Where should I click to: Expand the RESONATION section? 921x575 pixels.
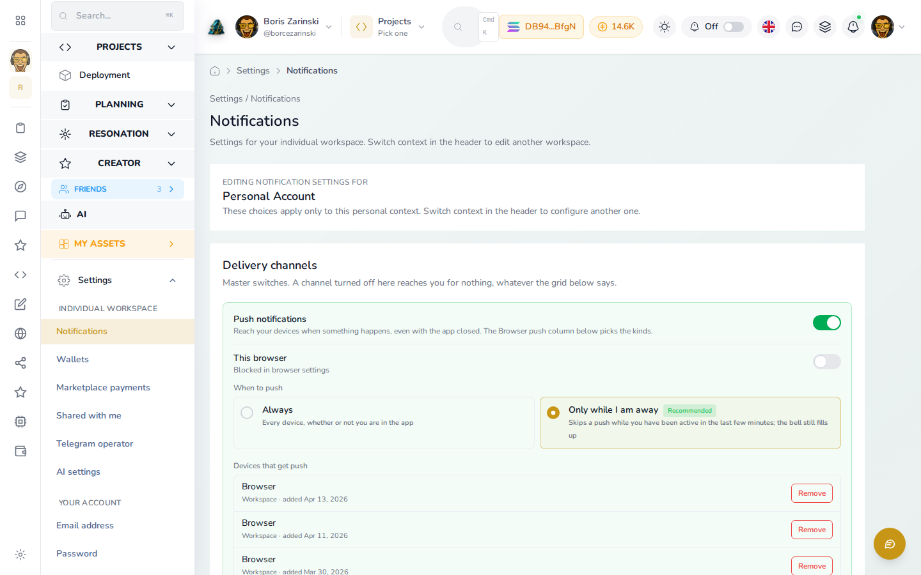tap(118, 134)
